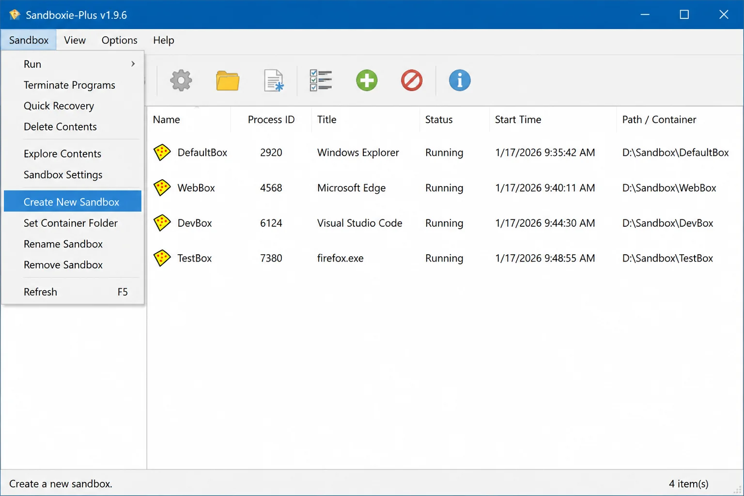Click the WebBox sandbox icon

(162, 188)
